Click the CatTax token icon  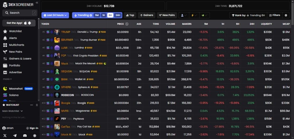(57, 127)
